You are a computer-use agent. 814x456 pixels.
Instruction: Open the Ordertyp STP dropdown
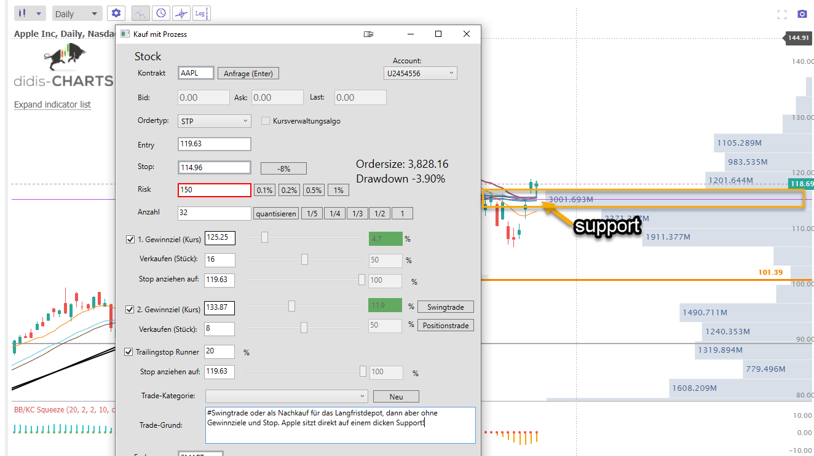[x=214, y=121]
